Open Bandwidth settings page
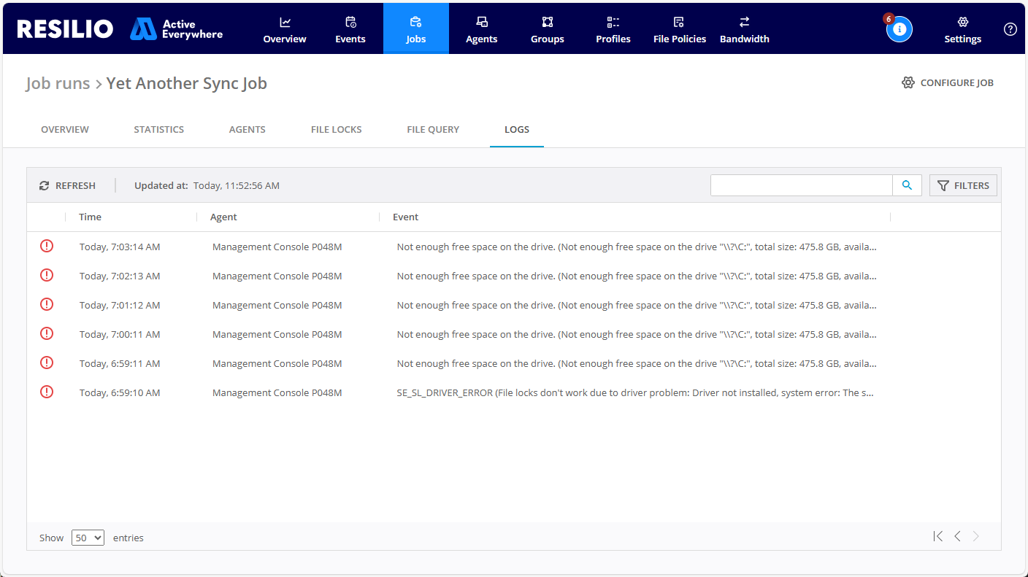 click(744, 29)
